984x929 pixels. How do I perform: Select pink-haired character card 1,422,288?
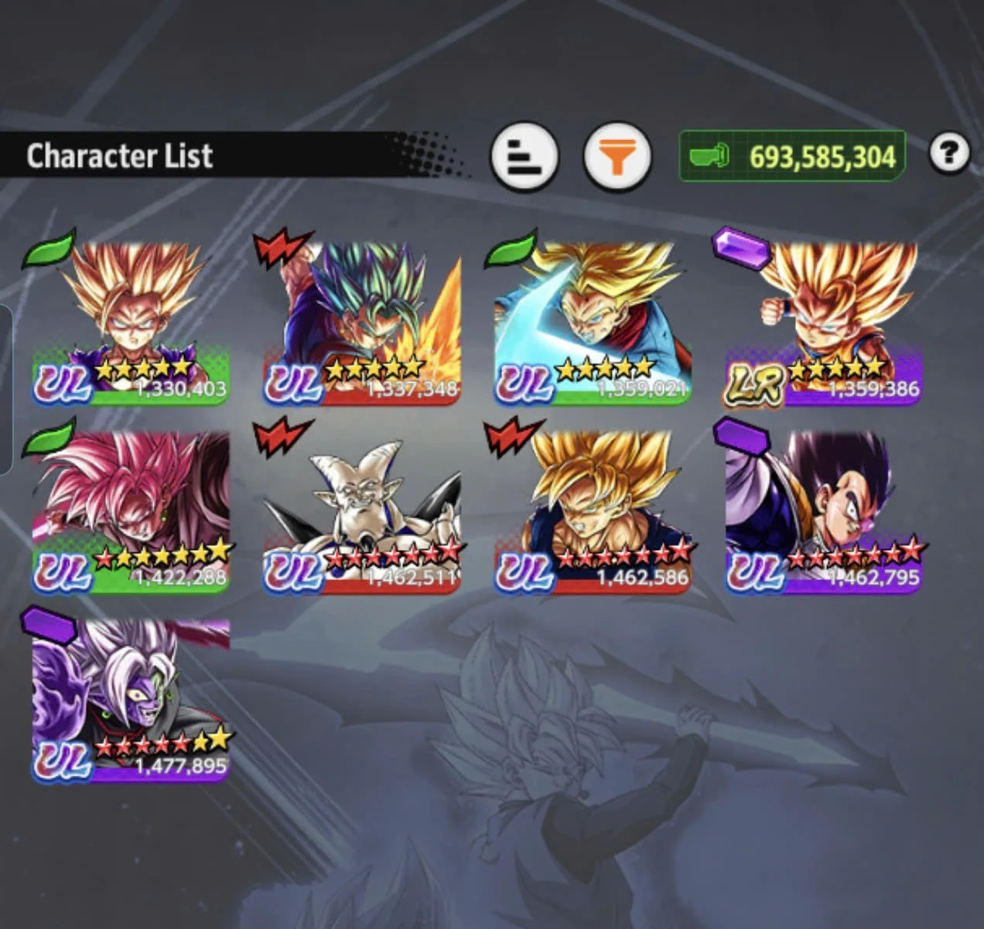130,512
